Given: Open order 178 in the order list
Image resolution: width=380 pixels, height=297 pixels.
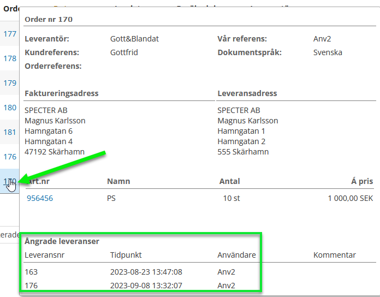Looking at the screenshot, I should tap(10, 58).
